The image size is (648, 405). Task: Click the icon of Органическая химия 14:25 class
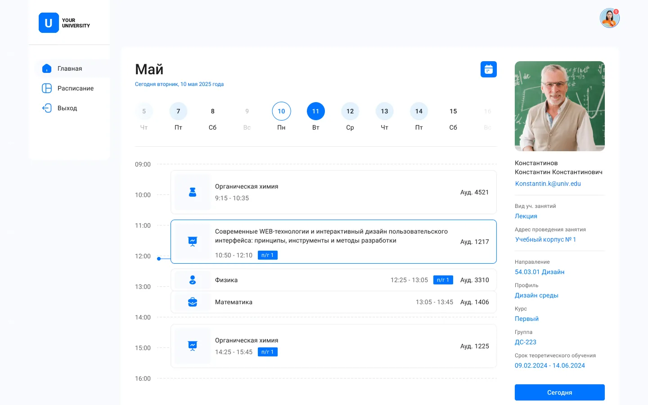[193, 346]
